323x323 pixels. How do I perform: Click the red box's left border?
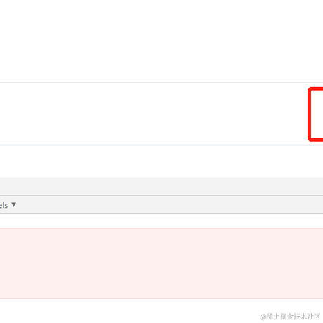(x=310, y=114)
